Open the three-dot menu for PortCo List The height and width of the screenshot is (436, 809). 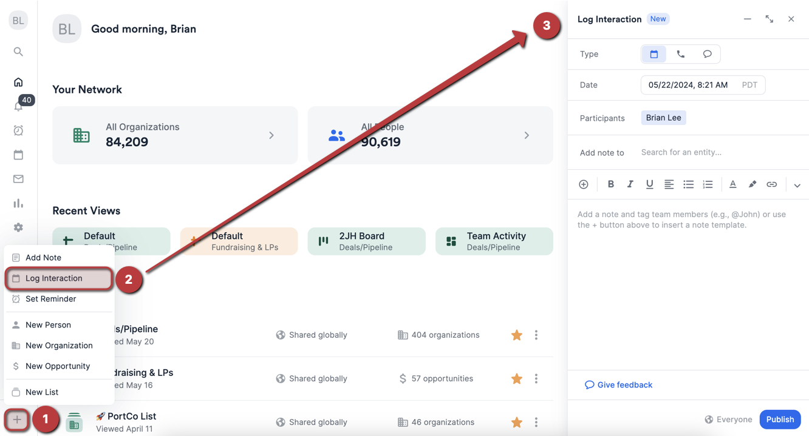coord(536,421)
